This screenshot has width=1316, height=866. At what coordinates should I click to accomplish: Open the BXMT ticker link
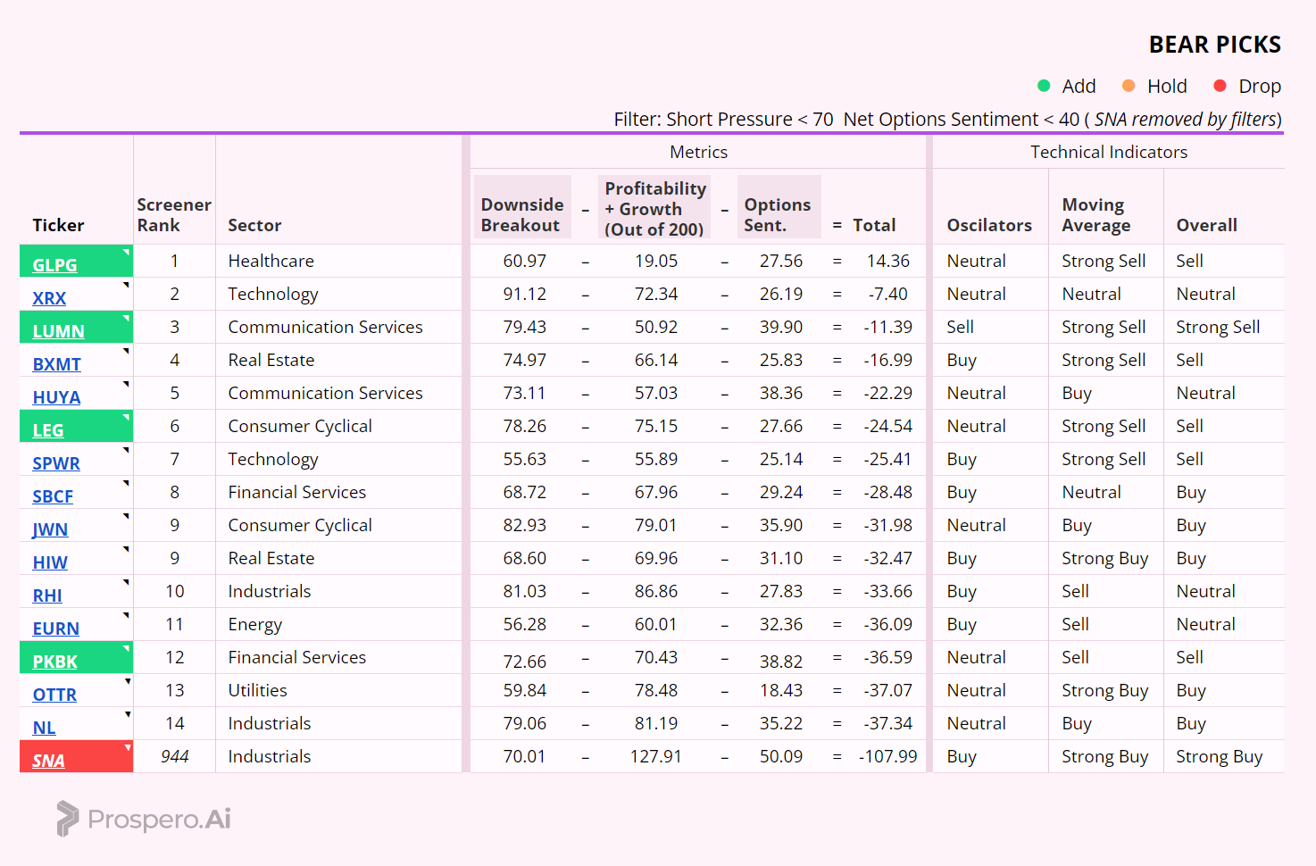pyautogui.click(x=56, y=364)
